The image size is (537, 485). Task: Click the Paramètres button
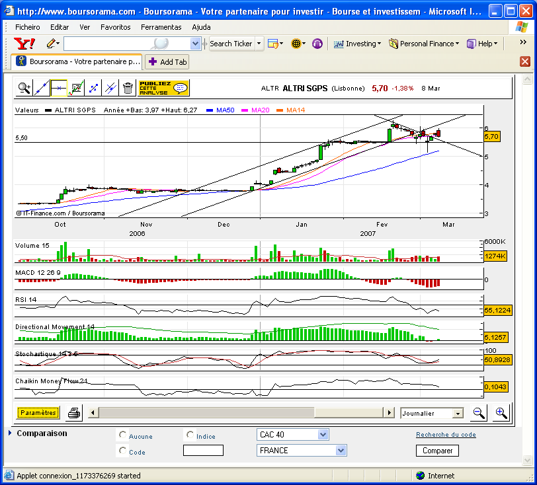tap(38, 412)
